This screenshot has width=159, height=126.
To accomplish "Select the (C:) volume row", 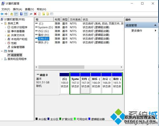I will tap(79, 24).
